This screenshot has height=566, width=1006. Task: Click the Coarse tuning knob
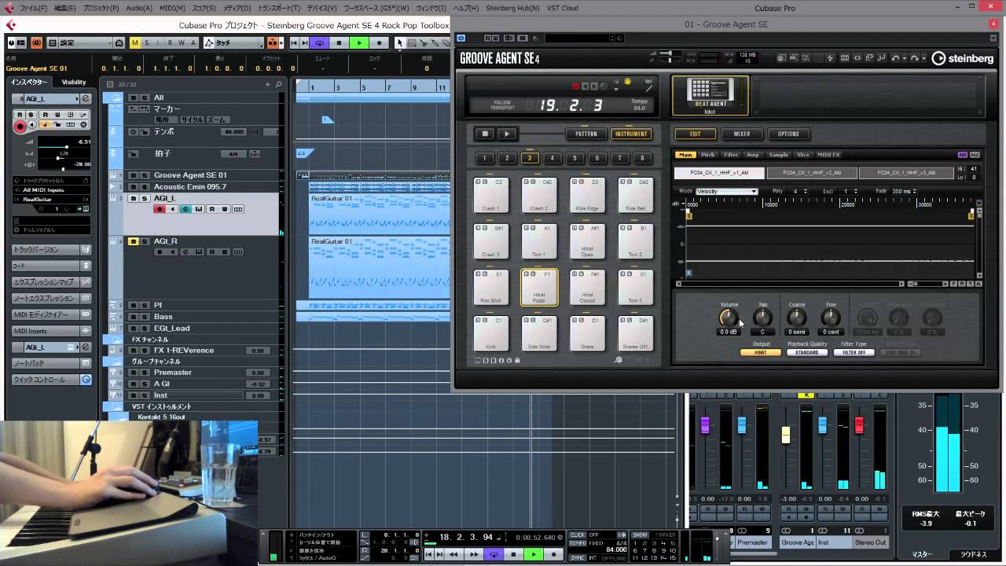[796, 318]
